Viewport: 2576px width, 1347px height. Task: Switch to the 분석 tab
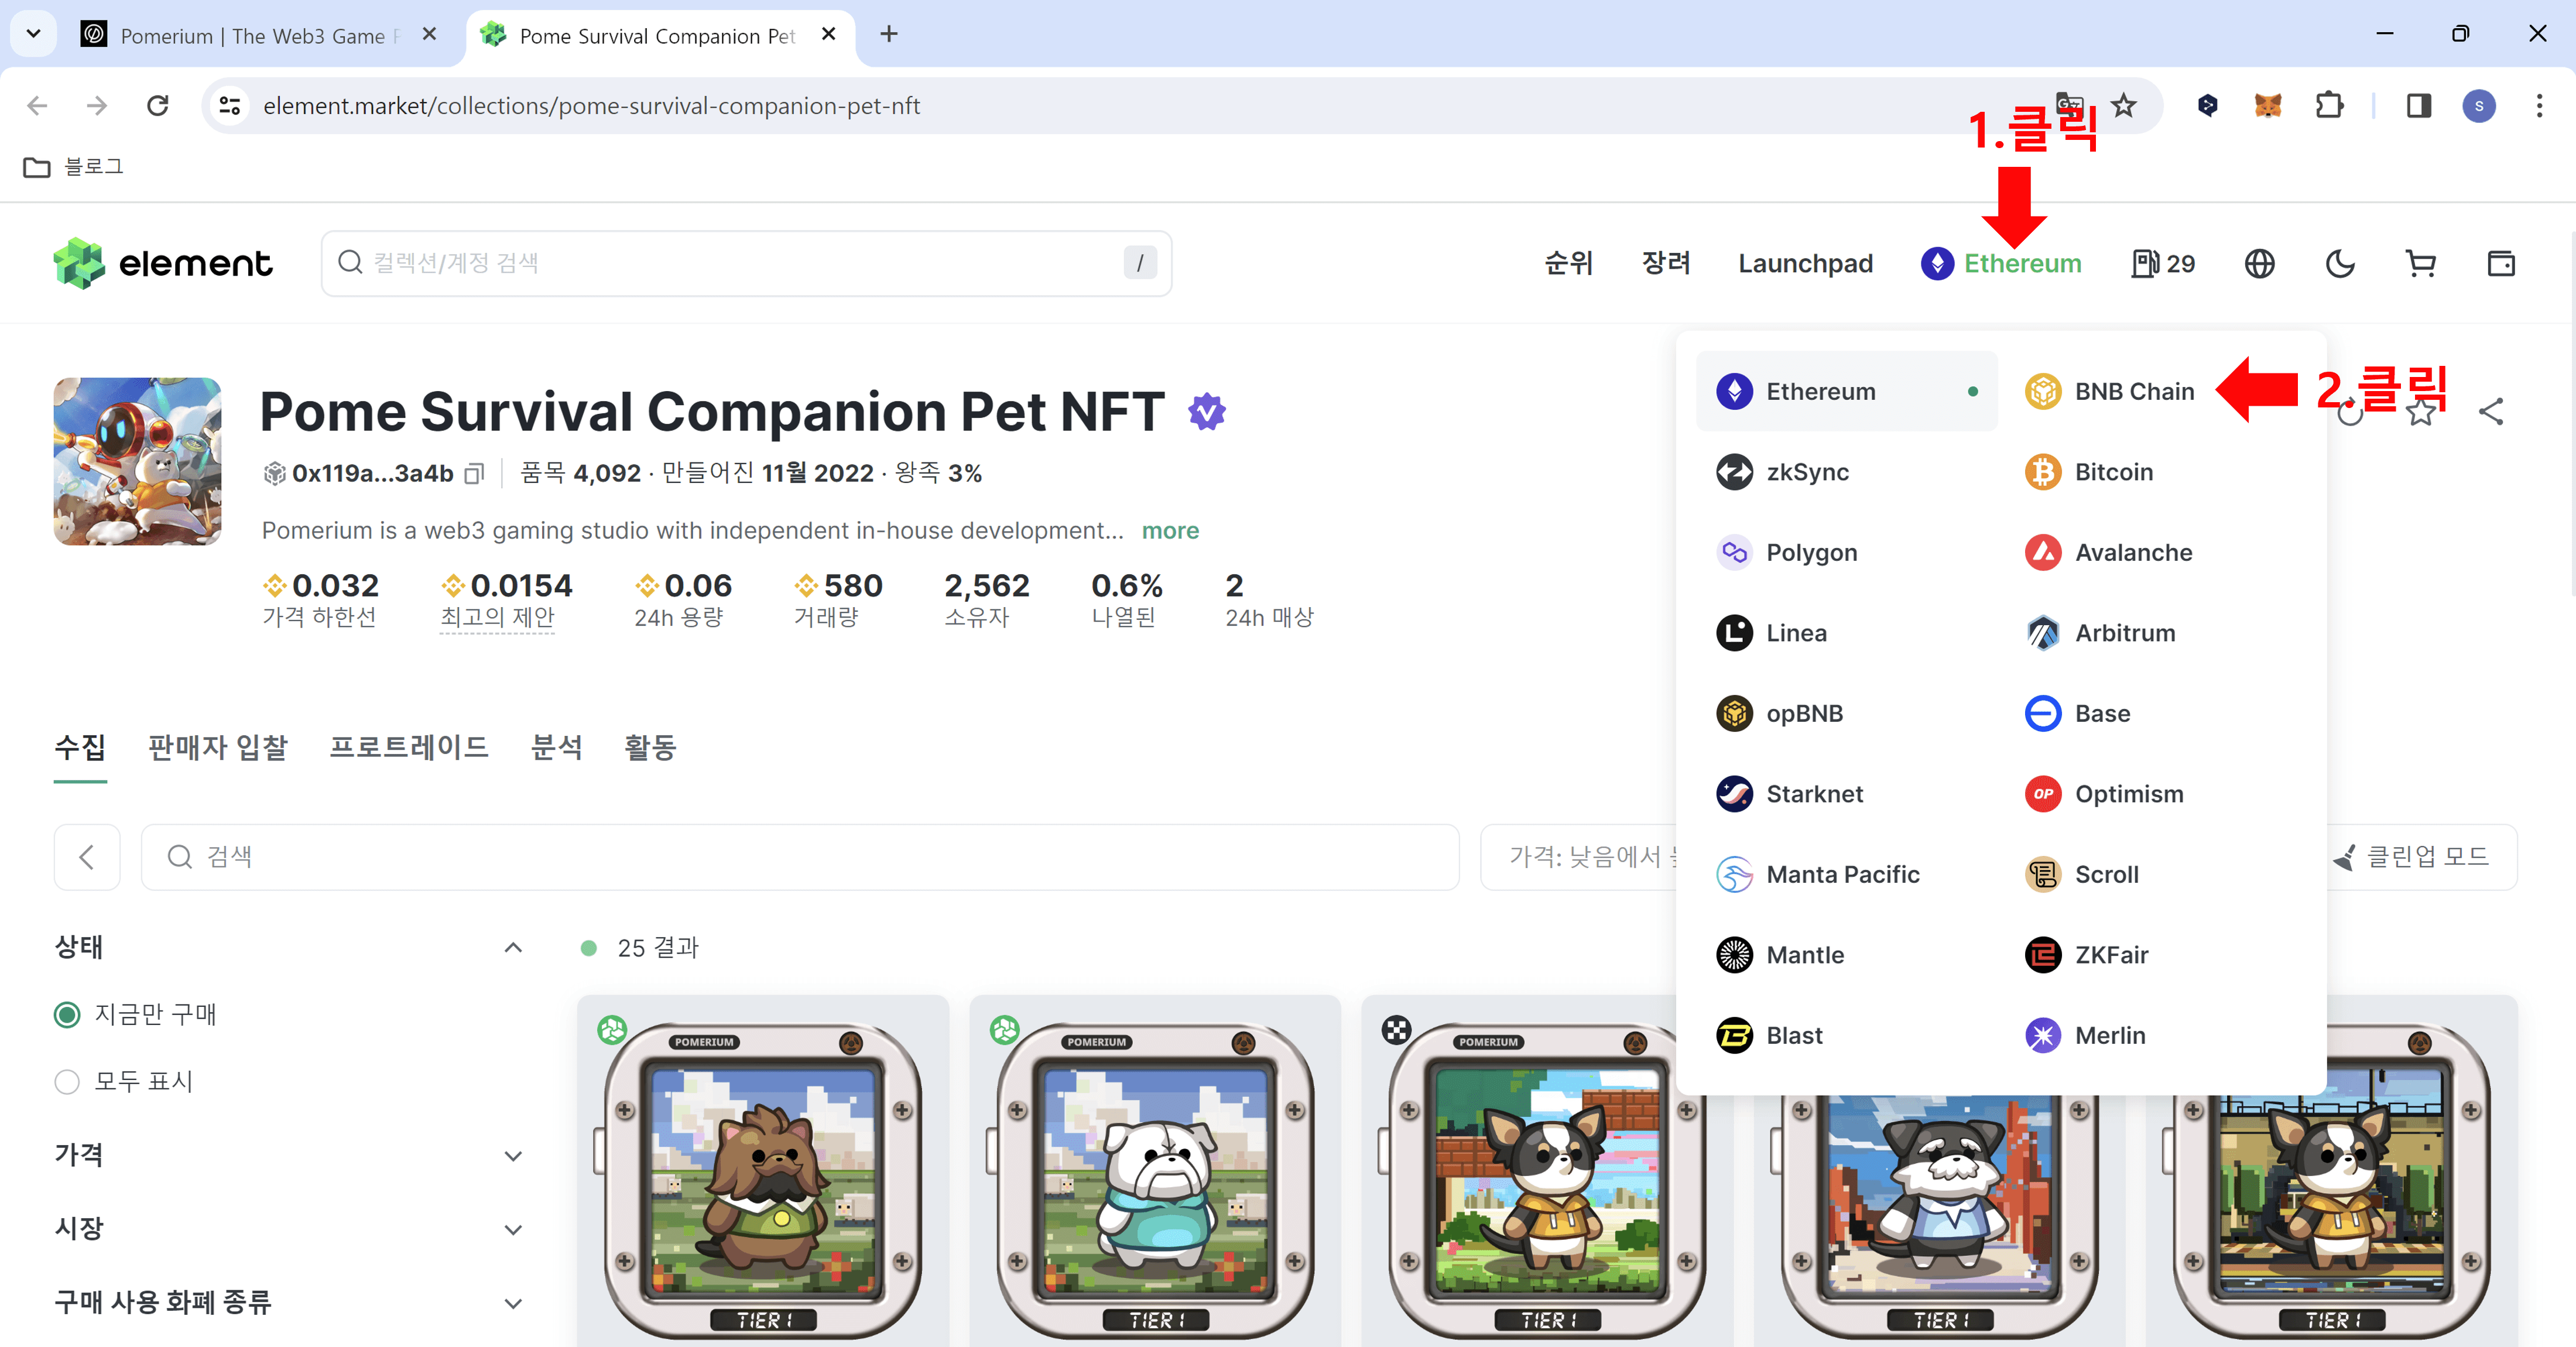(x=557, y=747)
